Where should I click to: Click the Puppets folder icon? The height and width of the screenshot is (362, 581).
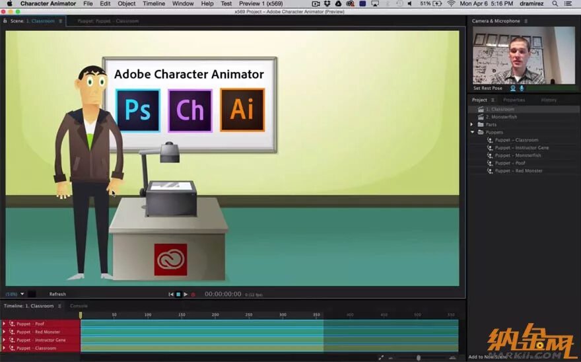click(481, 132)
